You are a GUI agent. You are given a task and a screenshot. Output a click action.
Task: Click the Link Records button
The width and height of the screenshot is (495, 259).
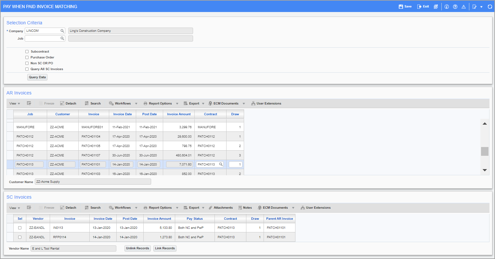click(165, 248)
